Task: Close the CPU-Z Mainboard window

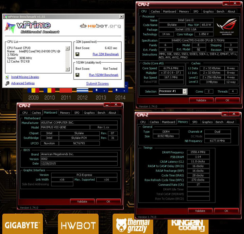Action: [x=116, y=104]
